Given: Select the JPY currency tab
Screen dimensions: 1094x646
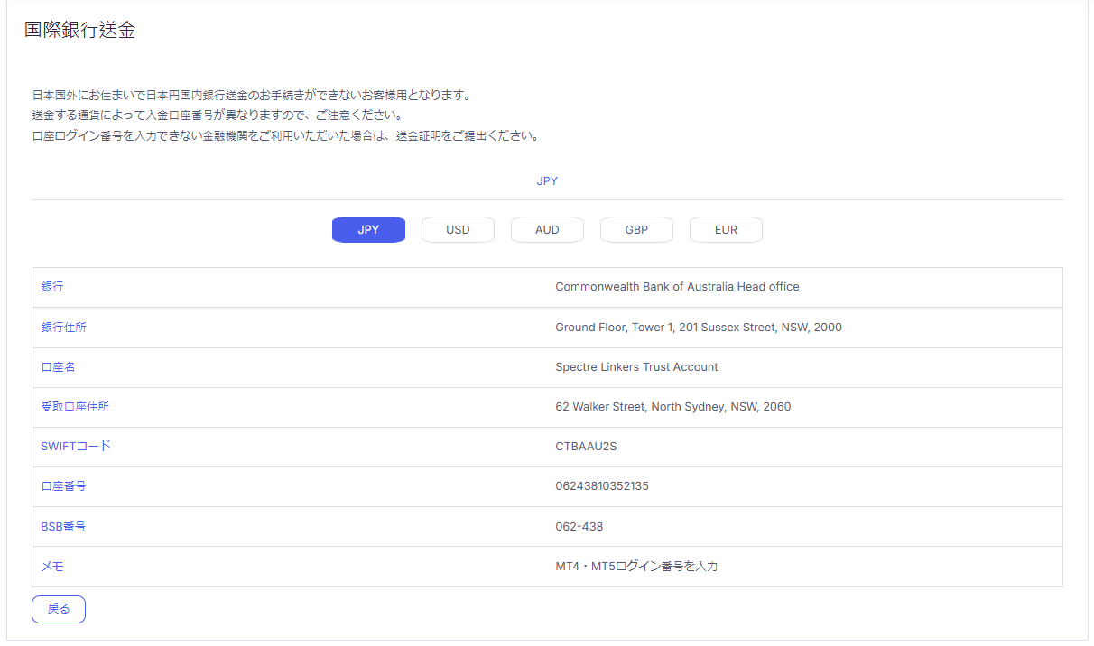Looking at the screenshot, I should 368,230.
